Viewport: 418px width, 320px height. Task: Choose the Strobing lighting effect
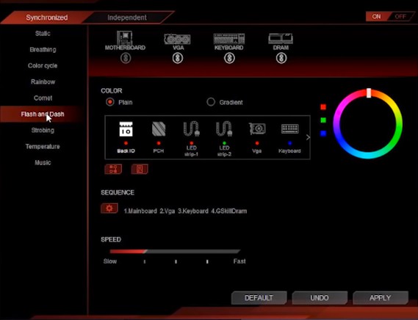[43, 131]
